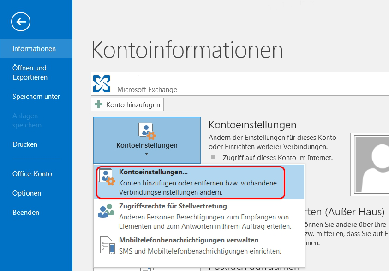Click the Microsoft Exchange logo icon
The width and height of the screenshot is (389, 271).
point(102,84)
